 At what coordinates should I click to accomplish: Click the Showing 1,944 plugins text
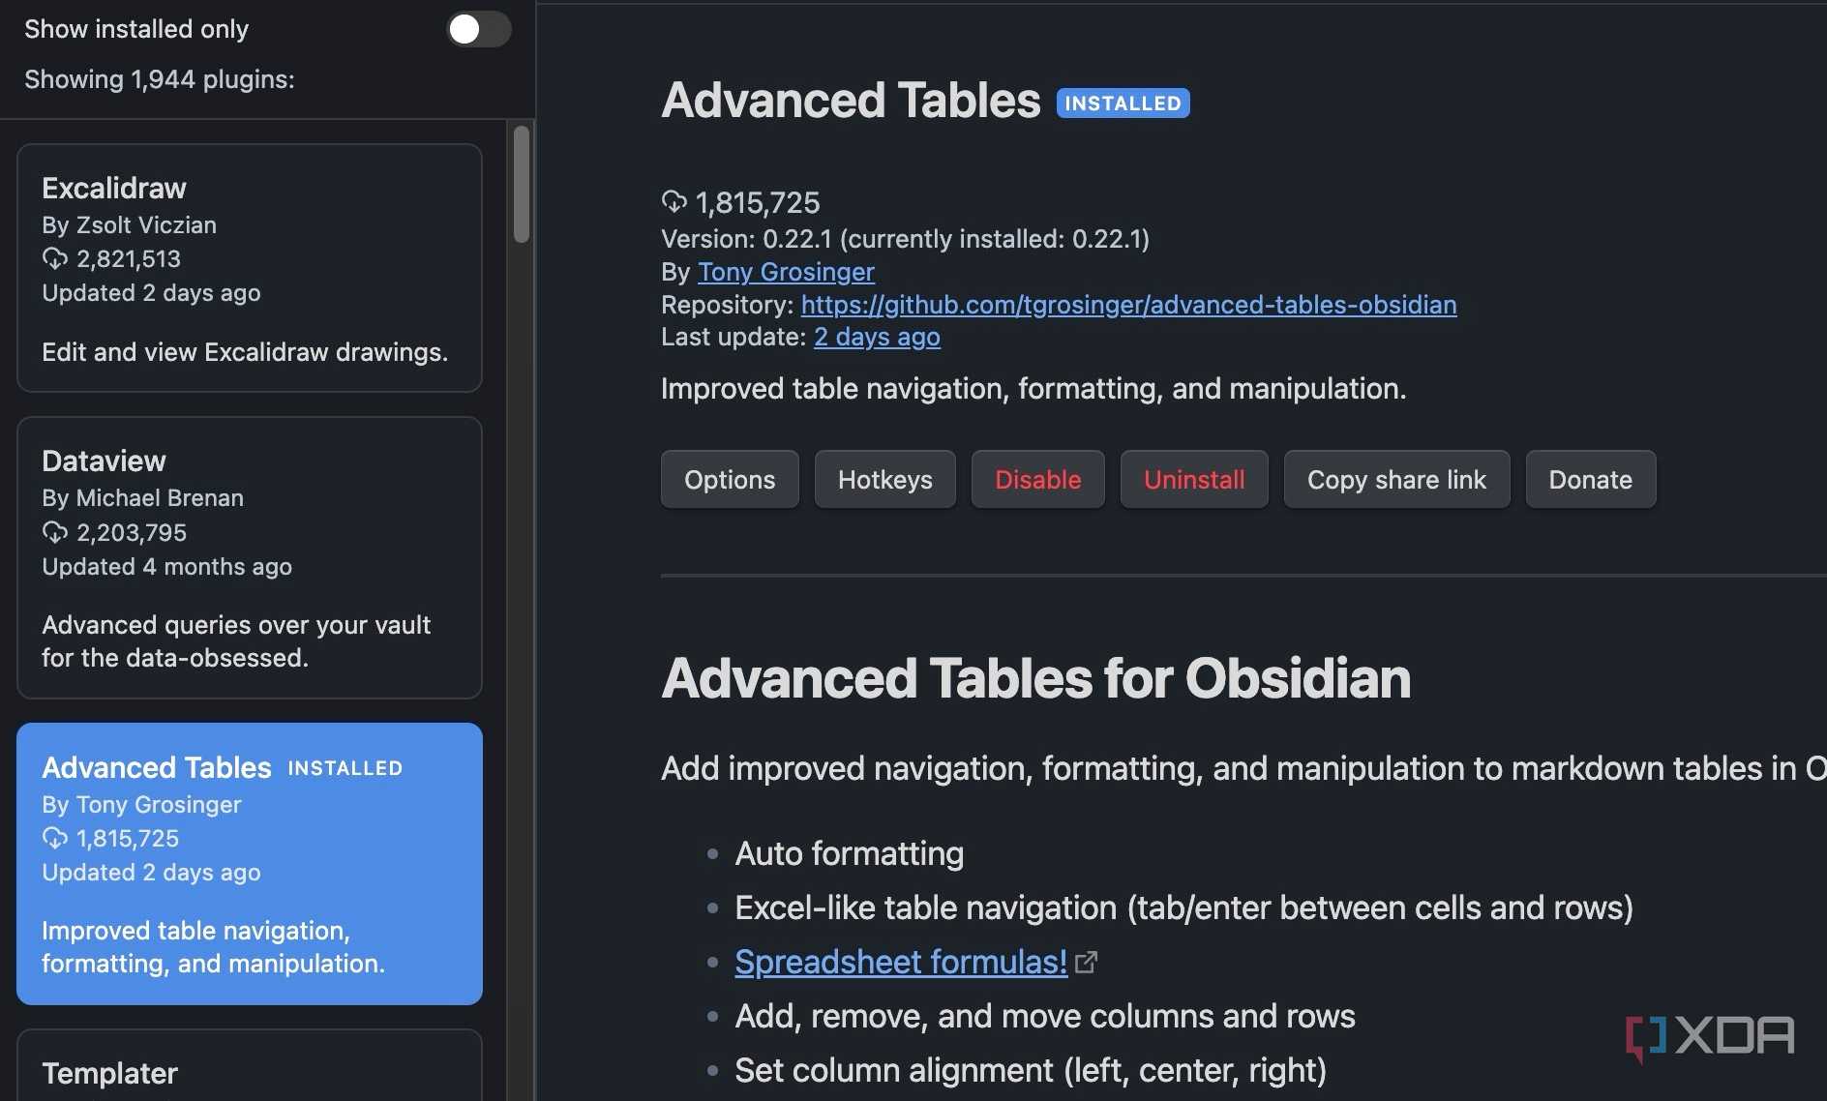pos(160,79)
